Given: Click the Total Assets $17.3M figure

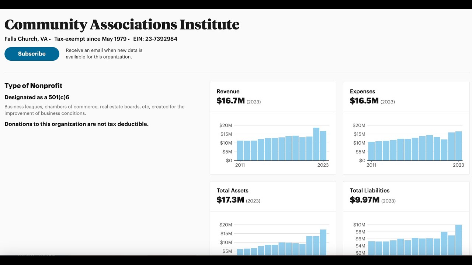Looking at the screenshot, I should pos(230,200).
